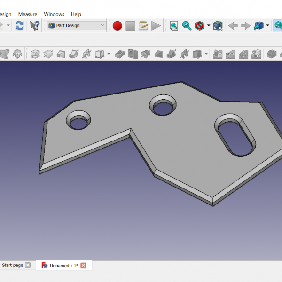Screen dimensions: 282x282
Task: Click Fit All view icon
Action: click(x=174, y=26)
